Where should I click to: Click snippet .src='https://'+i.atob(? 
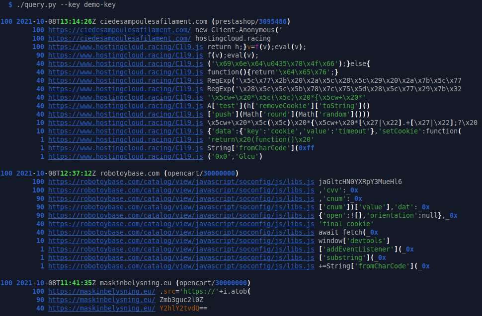tap(205, 292)
